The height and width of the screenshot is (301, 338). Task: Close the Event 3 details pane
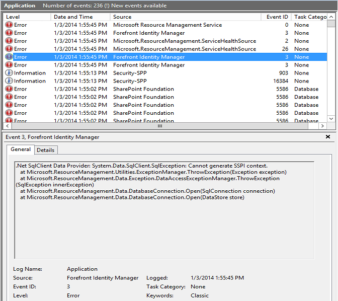pyautogui.click(x=327, y=136)
